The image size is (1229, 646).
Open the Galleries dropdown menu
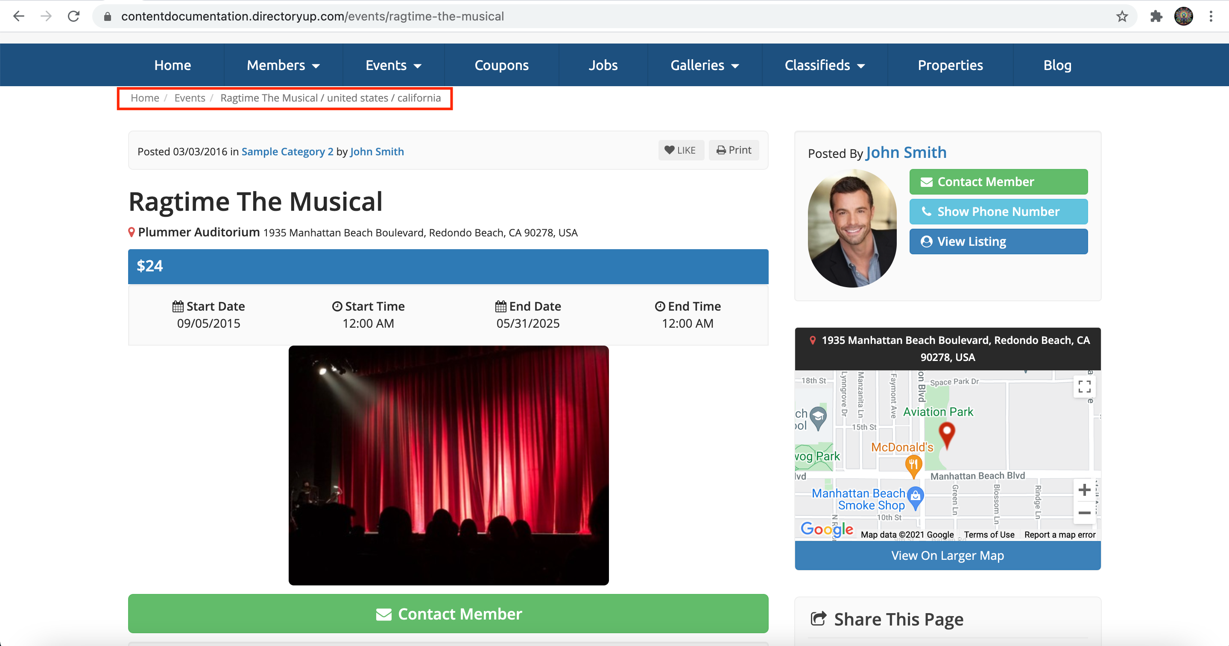click(x=704, y=65)
